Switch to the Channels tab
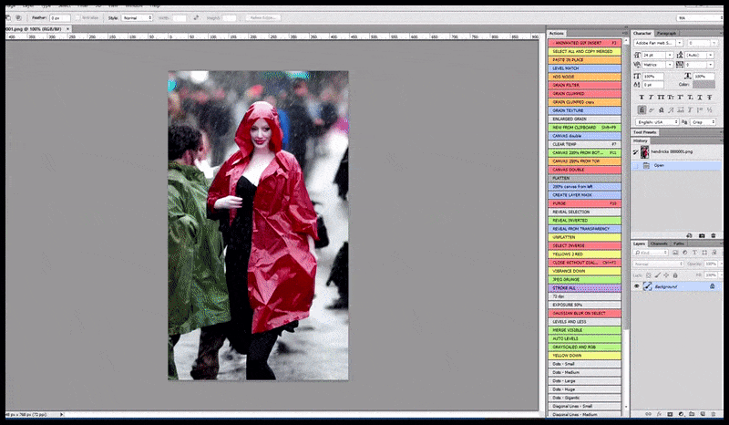 click(x=658, y=244)
